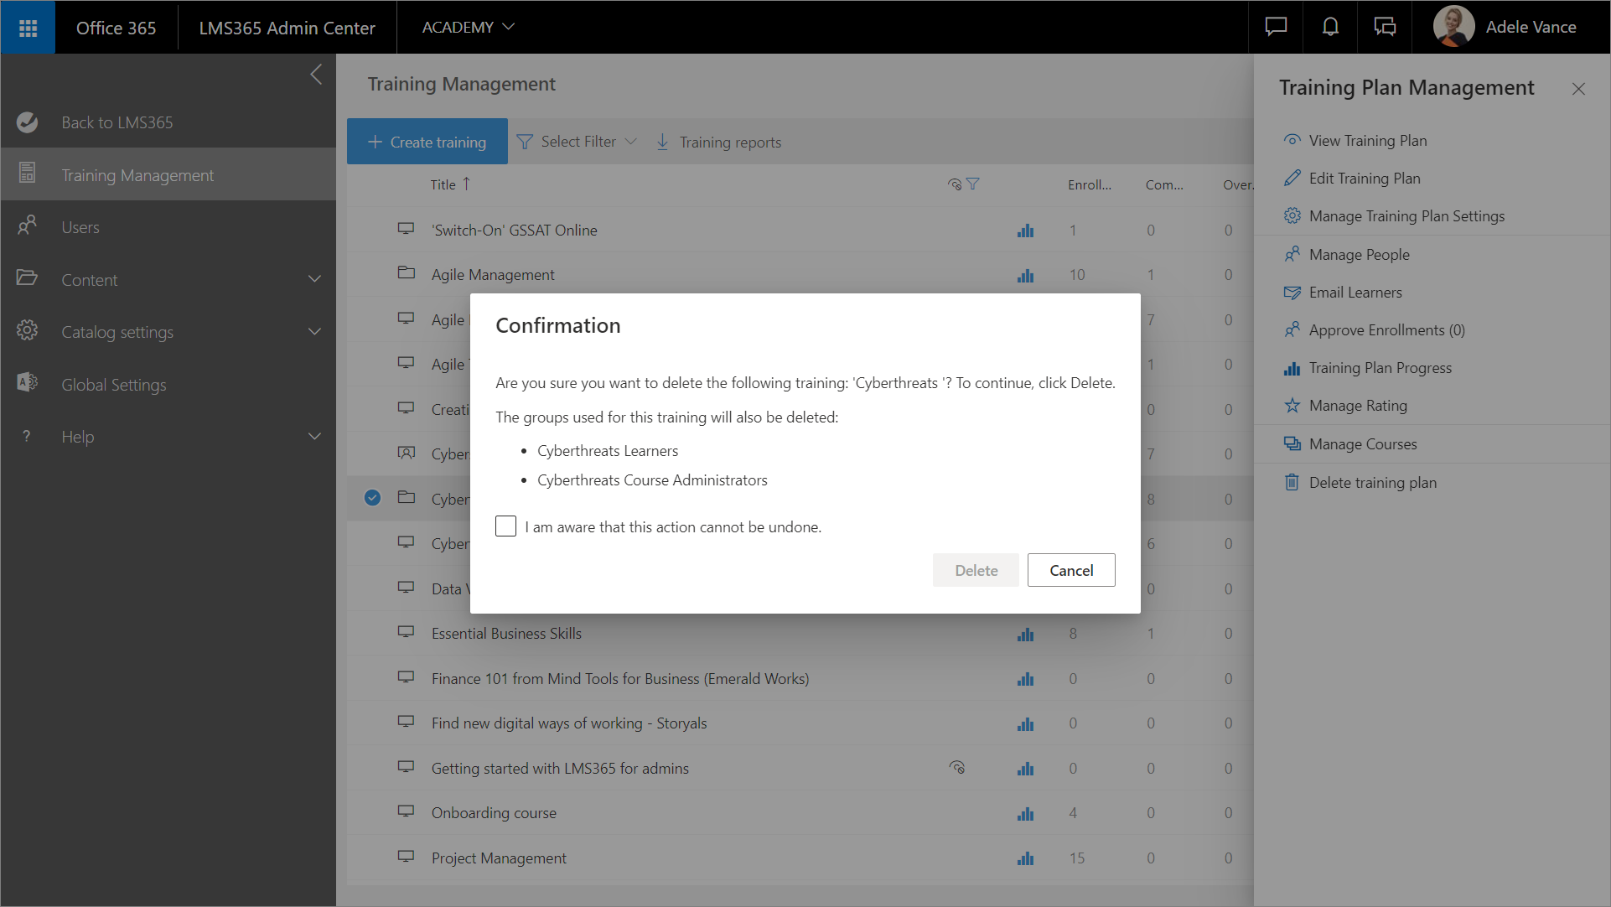
Task: Click the progress chart icon for Onboarding course
Action: (x=1025, y=814)
